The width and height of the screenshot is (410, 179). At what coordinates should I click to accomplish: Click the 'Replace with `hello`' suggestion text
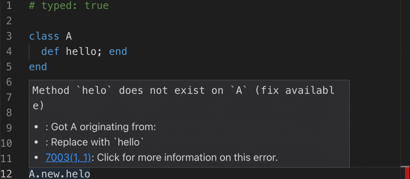pyautogui.click(x=97, y=142)
